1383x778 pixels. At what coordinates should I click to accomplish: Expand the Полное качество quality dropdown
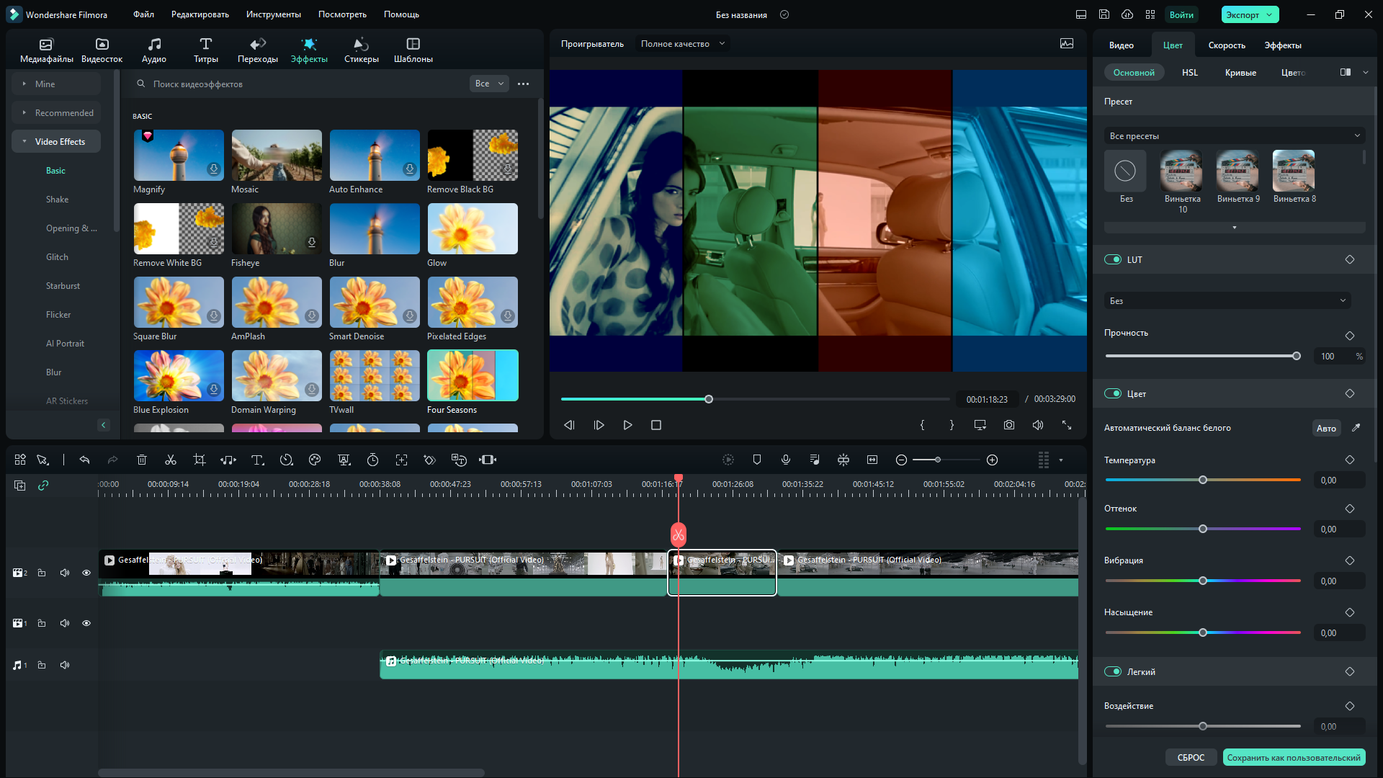(x=681, y=44)
